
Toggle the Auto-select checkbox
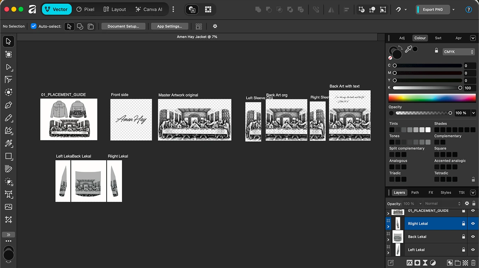(x=34, y=26)
